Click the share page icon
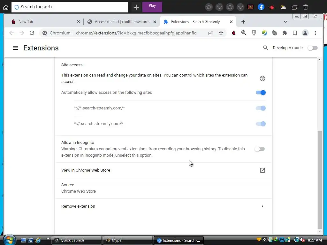Image resolution: width=327 pixels, height=245 pixels. tap(211, 33)
